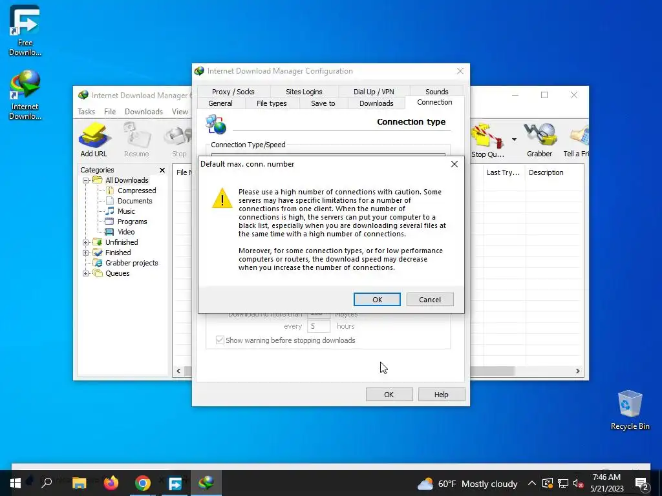Confirm the warning with OK button
This screenshot has height=496, width=662.
pos(377,300)
